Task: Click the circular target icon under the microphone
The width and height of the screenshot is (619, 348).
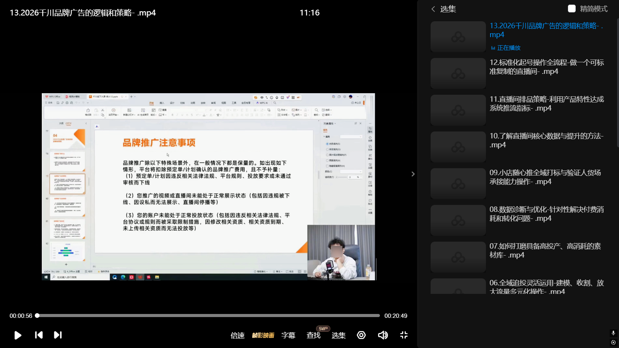Action: tap(613, 342)
